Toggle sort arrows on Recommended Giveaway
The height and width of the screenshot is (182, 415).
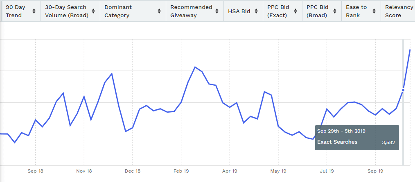[x=217, y=11]
